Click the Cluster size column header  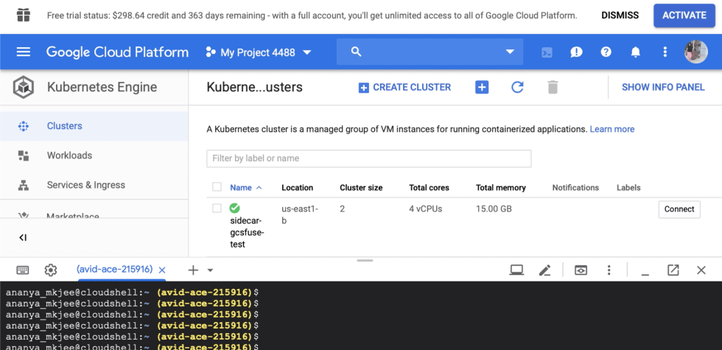pyautogui.click(x=361, y=187)
